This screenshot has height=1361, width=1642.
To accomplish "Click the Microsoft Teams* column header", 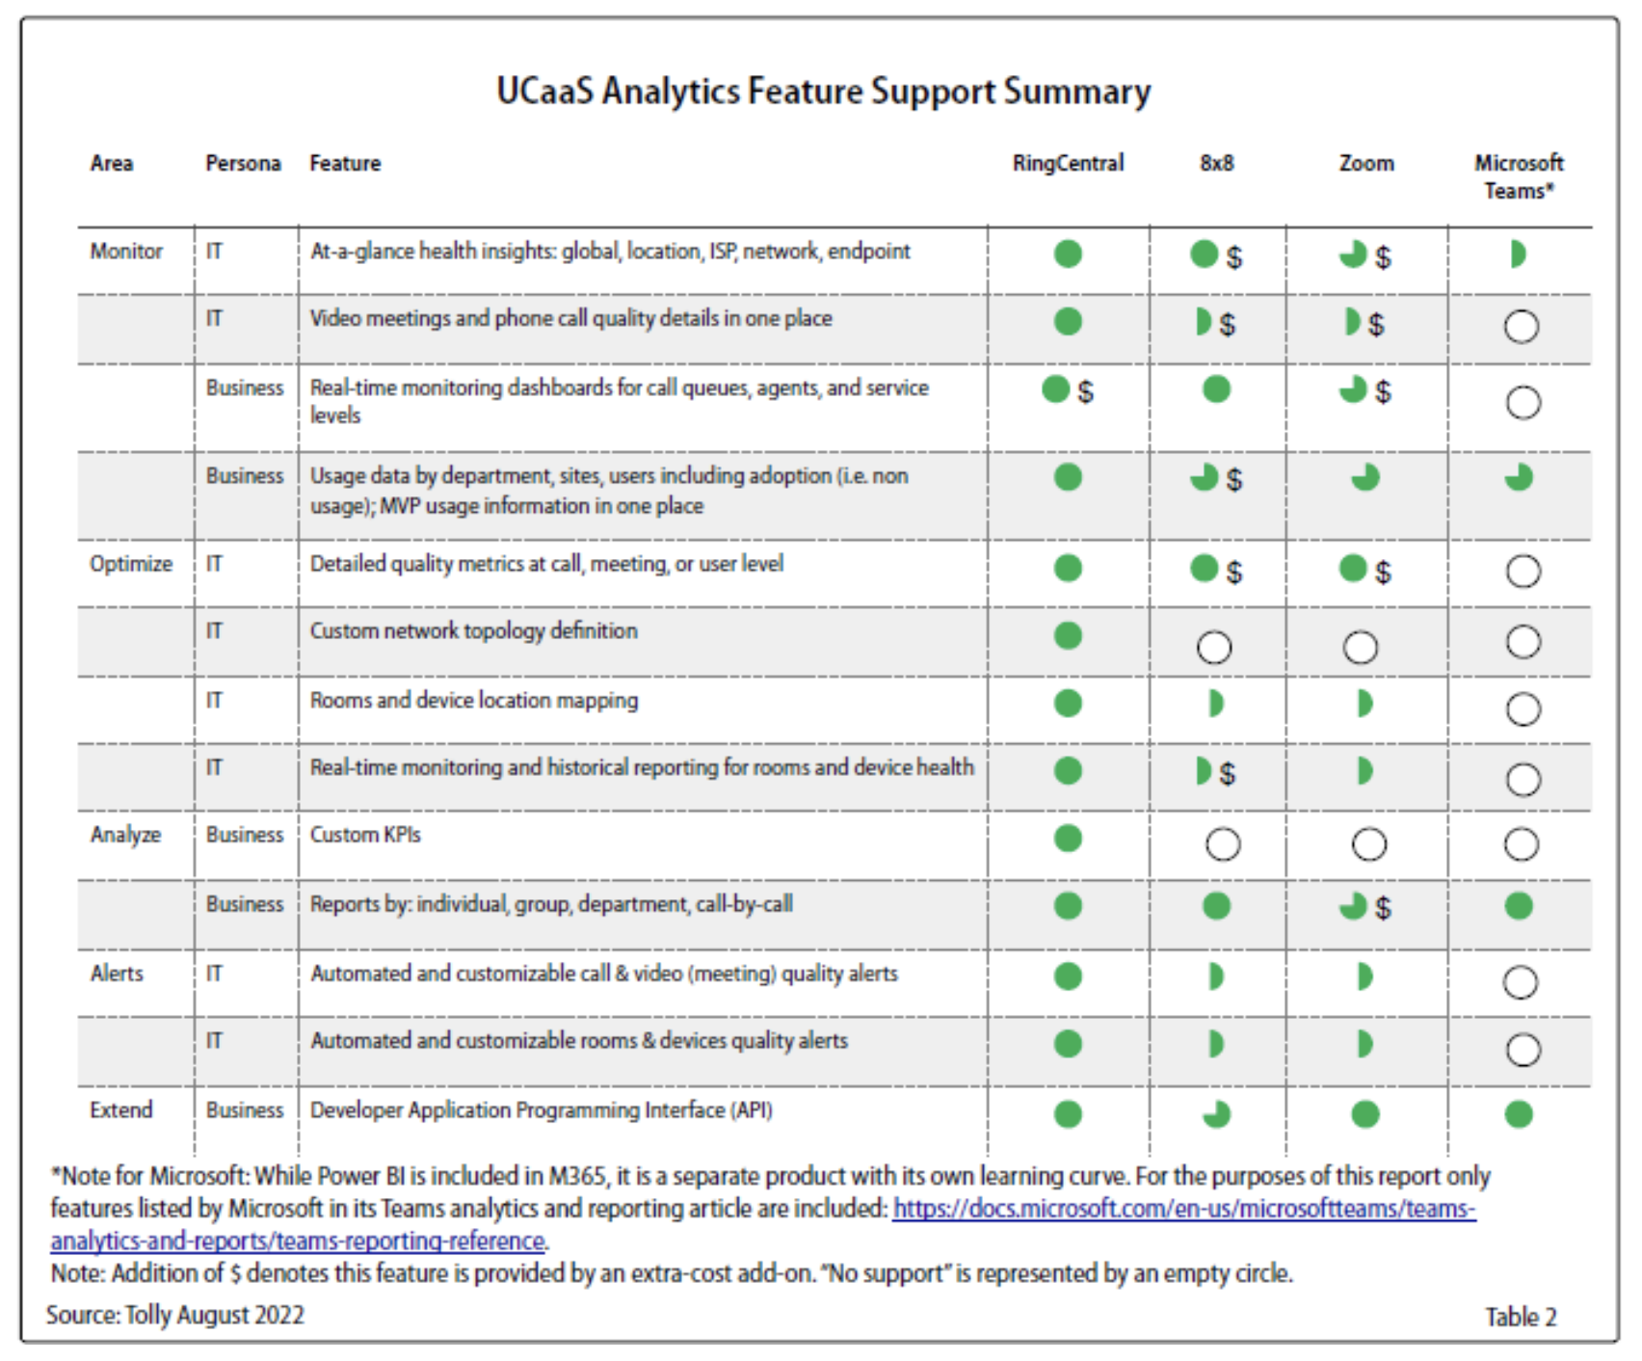I will point(1519,176).
